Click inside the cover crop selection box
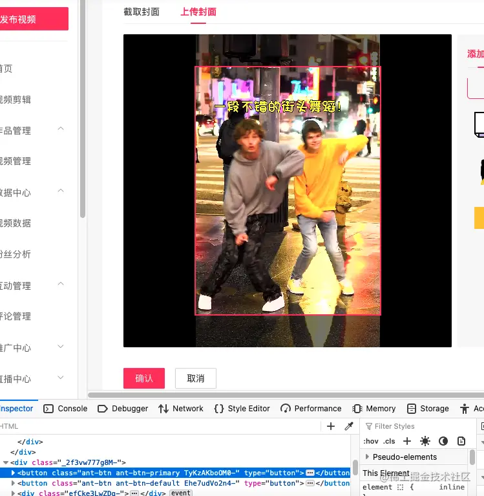This screenshot has height=496, width=484. (288, 191)
